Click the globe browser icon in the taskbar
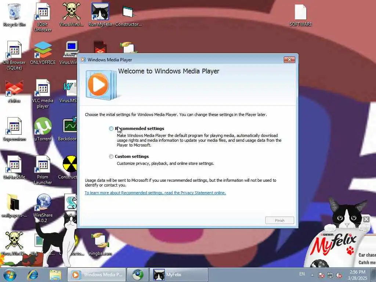 (138, 275)
